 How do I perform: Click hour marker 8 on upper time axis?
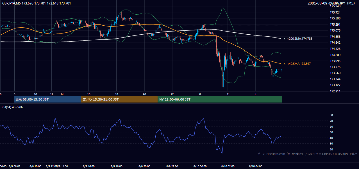pyautogui.click(x=14, y=94)
